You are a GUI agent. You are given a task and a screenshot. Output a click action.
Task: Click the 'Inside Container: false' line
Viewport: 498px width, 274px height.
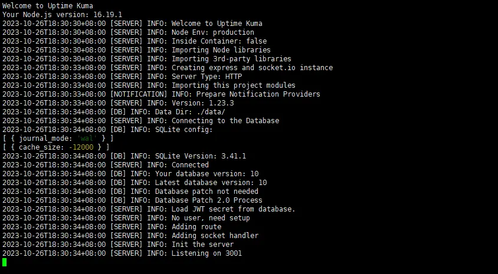135,41
